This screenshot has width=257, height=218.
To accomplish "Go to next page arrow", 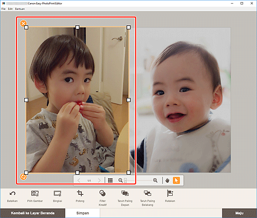I will tap(99, 180).
